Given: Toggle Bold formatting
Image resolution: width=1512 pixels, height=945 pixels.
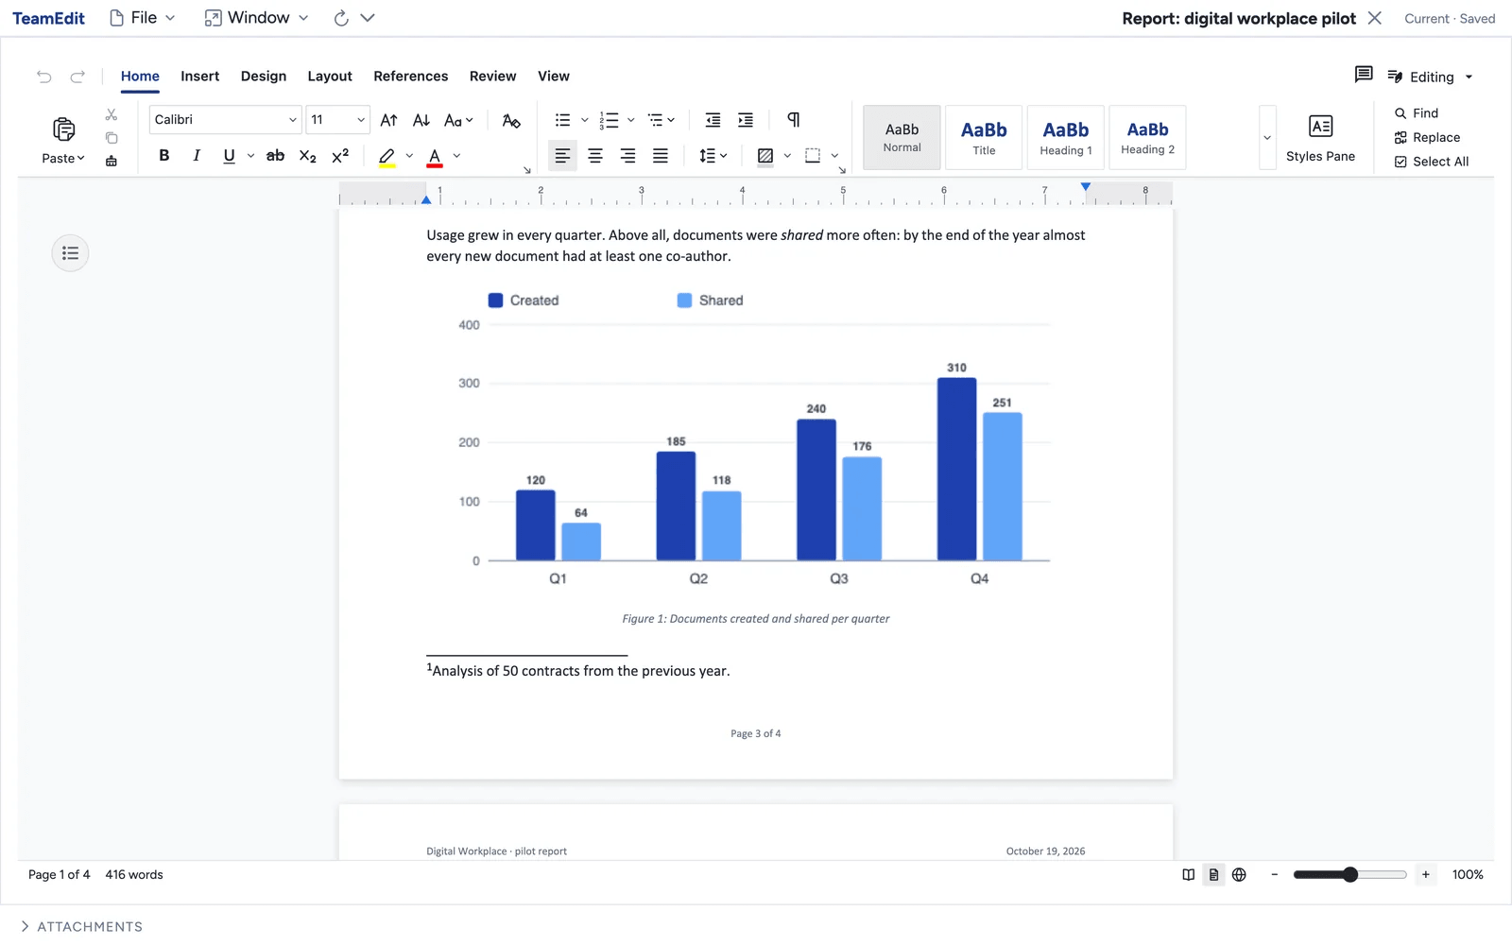Looking at the screenshot, I should tap(164, 156).
